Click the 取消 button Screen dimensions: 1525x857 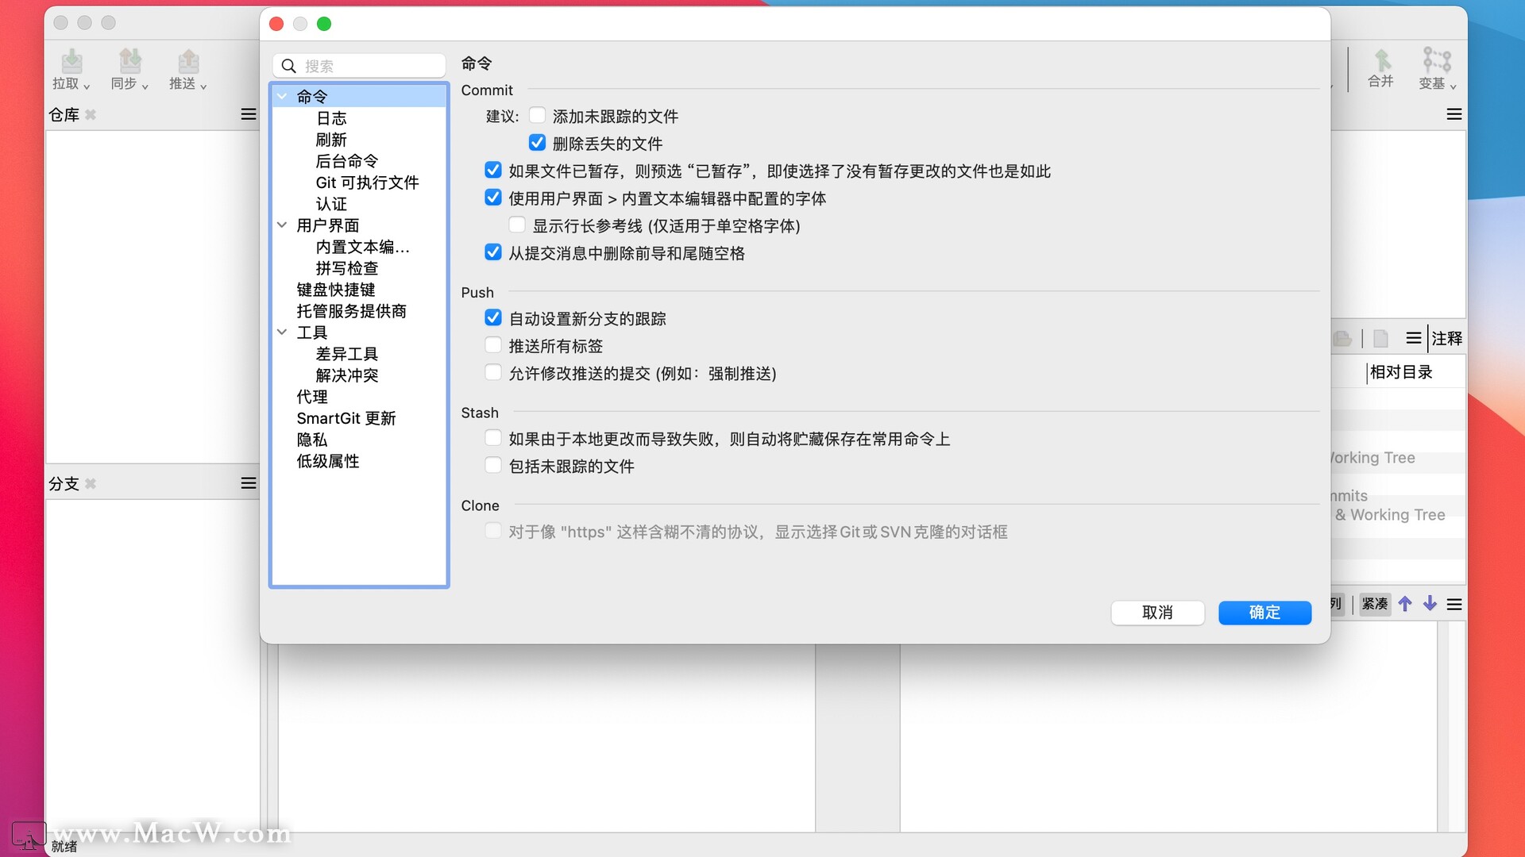pyautogui.click(x=1157, y=613)
